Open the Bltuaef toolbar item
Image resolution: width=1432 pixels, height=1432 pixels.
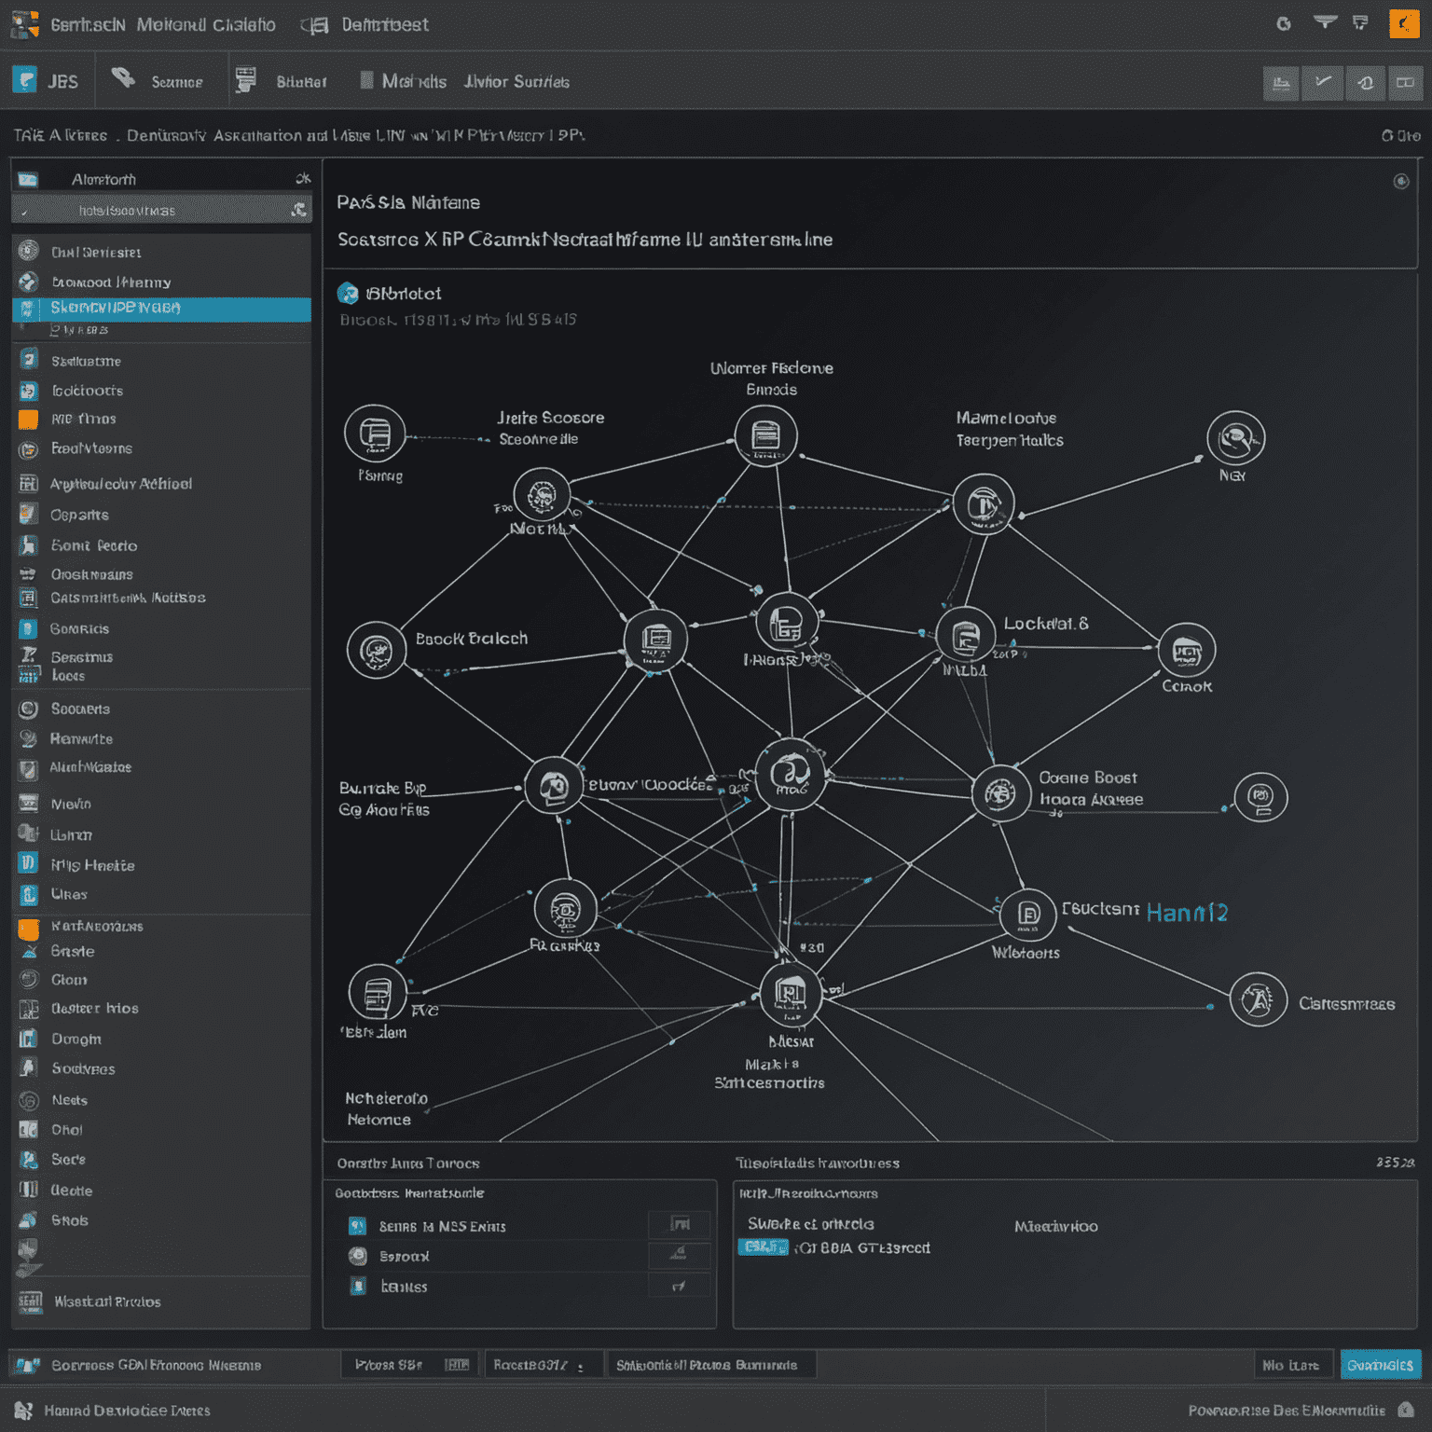[x=282, y=82]
